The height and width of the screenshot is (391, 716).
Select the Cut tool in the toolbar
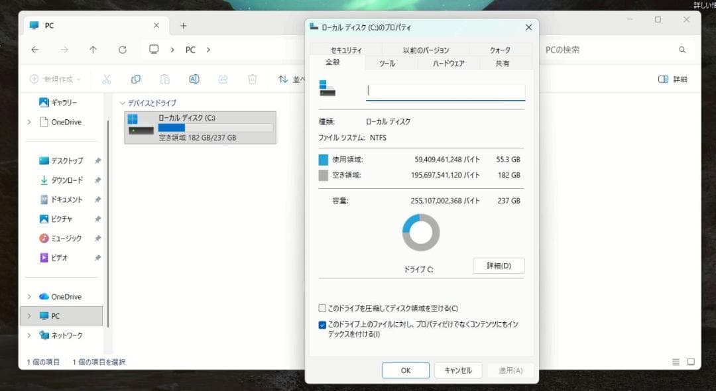[106, 79]
